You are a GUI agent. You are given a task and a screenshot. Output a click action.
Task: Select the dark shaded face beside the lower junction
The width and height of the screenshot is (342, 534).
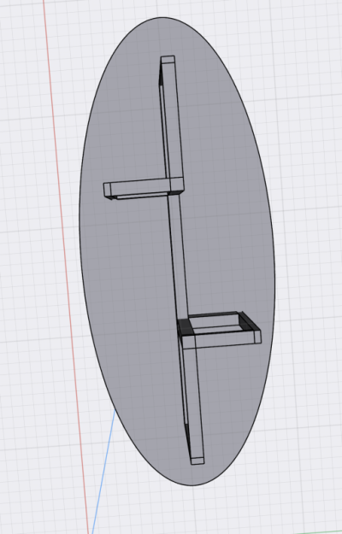(x=186, y=327)
